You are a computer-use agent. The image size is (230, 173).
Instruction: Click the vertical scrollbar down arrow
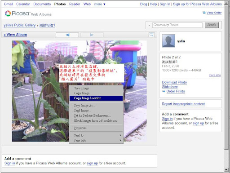pyautogui.click(x=226, y=170)
